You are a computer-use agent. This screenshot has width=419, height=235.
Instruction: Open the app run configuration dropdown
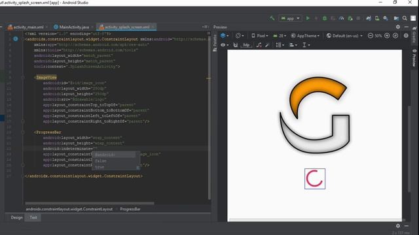click(290, 18)
